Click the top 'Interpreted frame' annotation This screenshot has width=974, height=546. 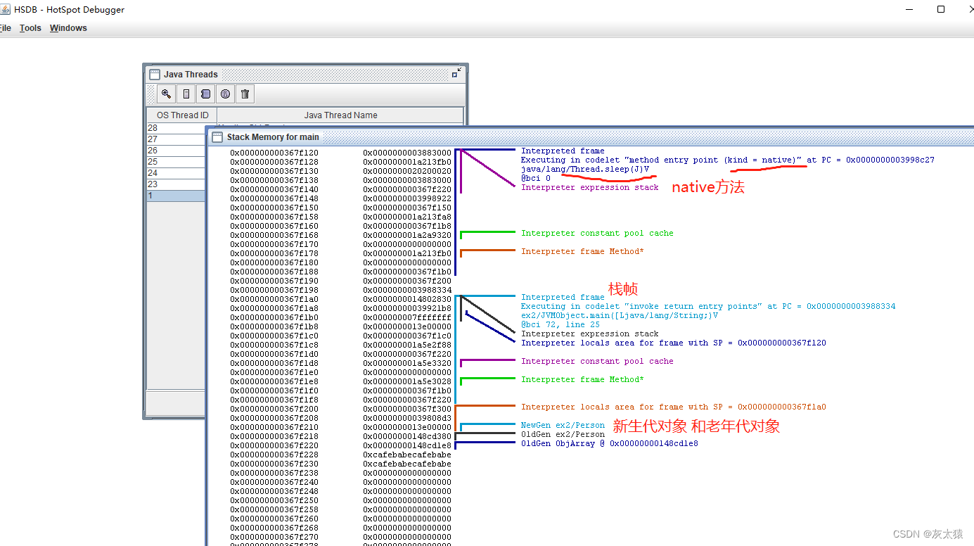point(563,151)
